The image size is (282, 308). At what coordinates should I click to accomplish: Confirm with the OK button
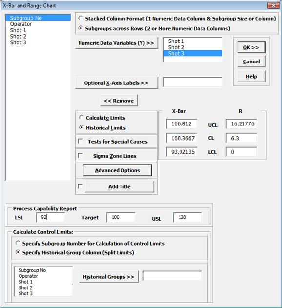pos(251,47)
